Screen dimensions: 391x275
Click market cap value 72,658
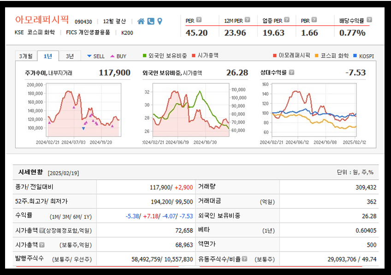[184, 231]
